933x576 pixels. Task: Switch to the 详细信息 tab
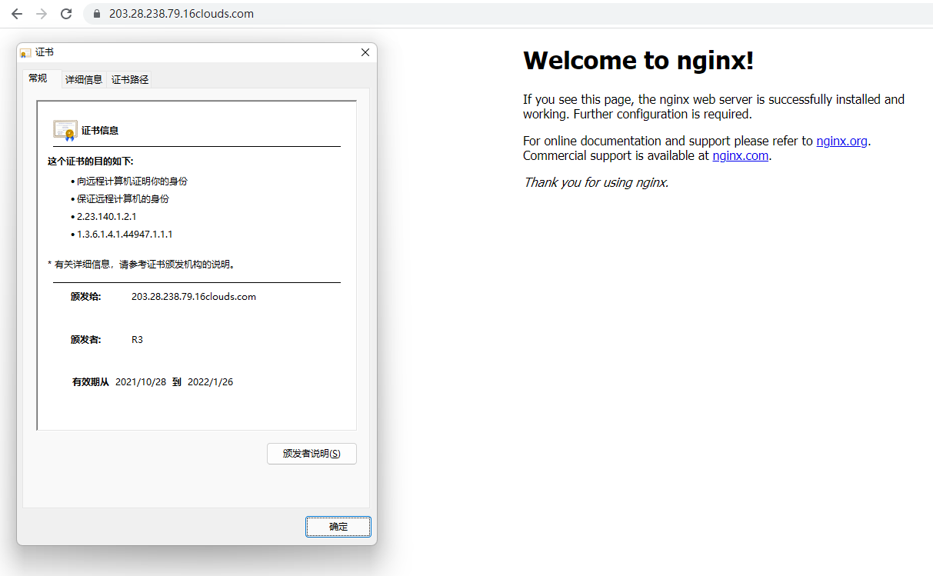point(84,79)
